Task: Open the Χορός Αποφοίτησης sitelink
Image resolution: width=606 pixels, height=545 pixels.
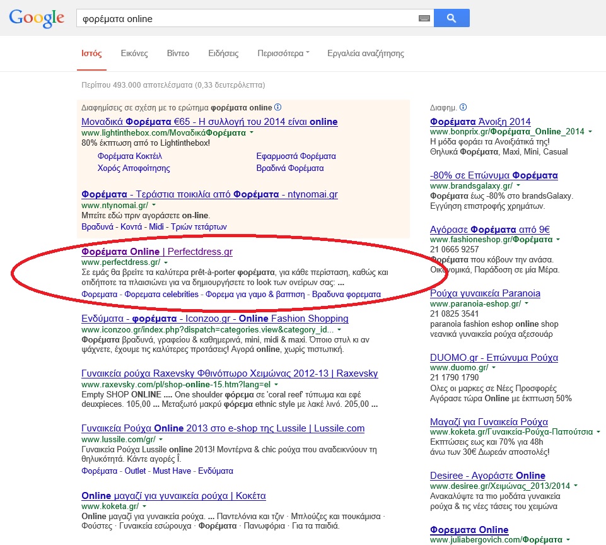Action: (134, 168)
